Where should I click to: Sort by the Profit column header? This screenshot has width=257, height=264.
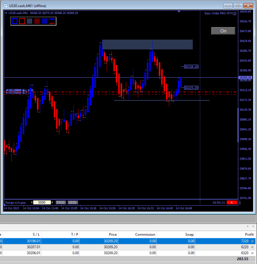(x=225, y=234)
